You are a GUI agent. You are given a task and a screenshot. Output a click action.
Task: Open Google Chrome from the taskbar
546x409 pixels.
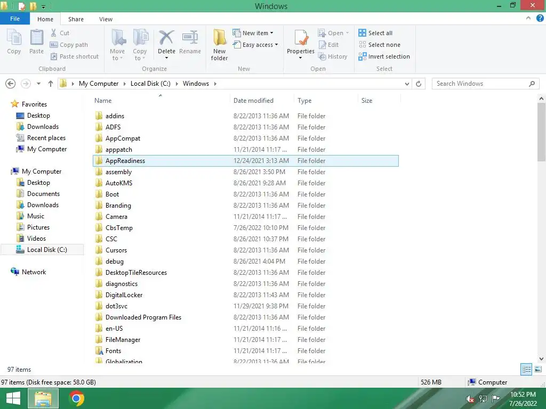pyautogui.click(x=77, y=398)
